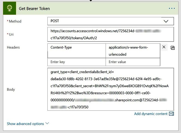The height and width of the screenshot is (133, 181).
Task: Click the Headers label
Action: pos(13,48)
